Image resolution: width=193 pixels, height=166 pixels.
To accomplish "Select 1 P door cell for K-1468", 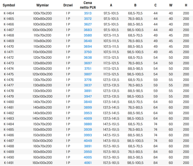I will coord(68,35).
